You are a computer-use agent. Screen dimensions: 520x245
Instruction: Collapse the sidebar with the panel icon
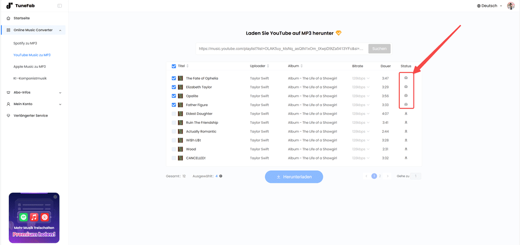coord(59,6)
